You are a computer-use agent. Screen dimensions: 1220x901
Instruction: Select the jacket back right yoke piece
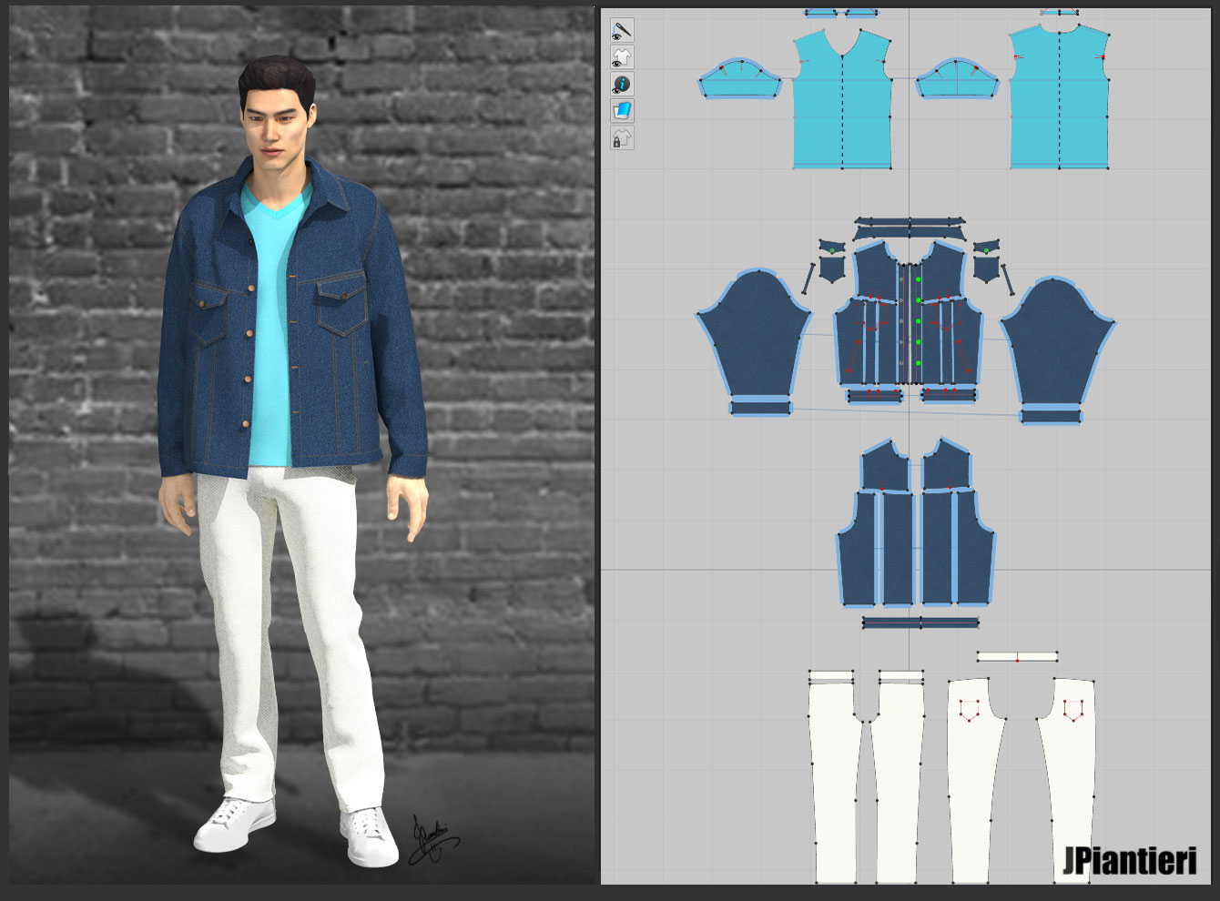[x=946, y=466]
